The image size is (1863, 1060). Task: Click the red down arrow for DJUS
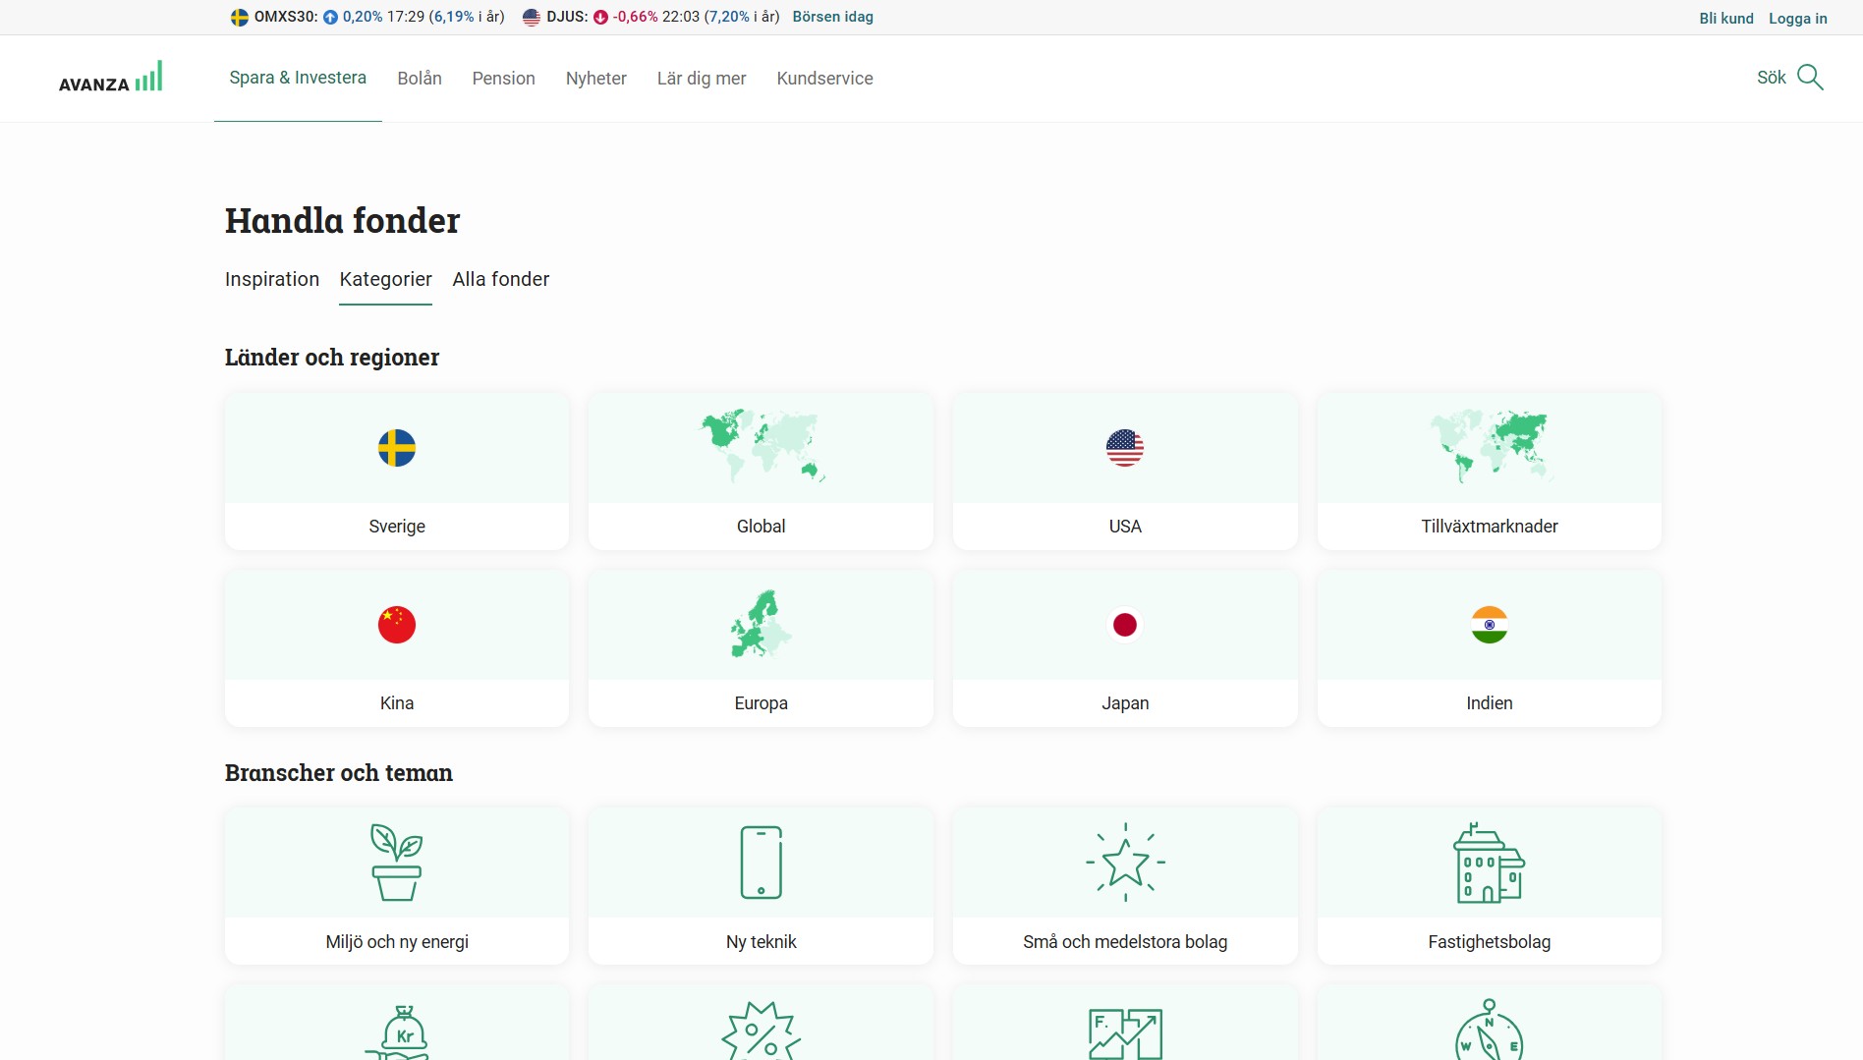click(600, 18)
